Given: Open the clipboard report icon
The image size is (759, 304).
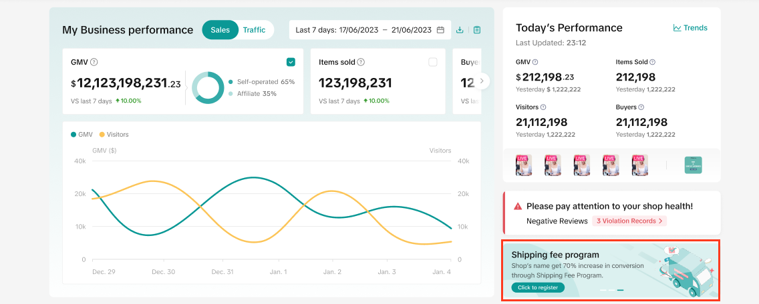Looking at the screenshot, I should click(x=477, y=30).
